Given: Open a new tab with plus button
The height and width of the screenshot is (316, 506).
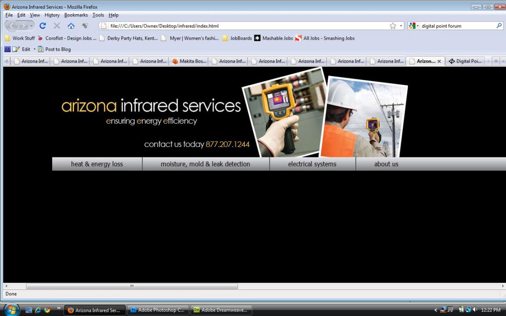Looking at the screenshot, I should [x=496, y=61].
